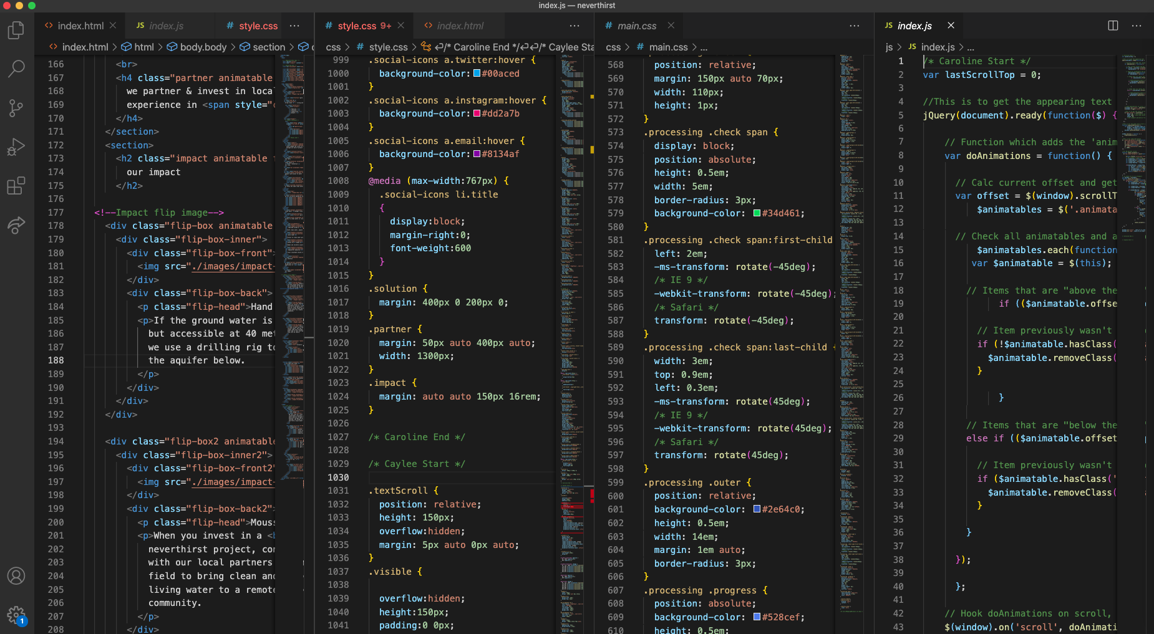Screen dimensions: 1154x634
Task: Open css folder breadcrumb above style.css
Action: [333, 47]
